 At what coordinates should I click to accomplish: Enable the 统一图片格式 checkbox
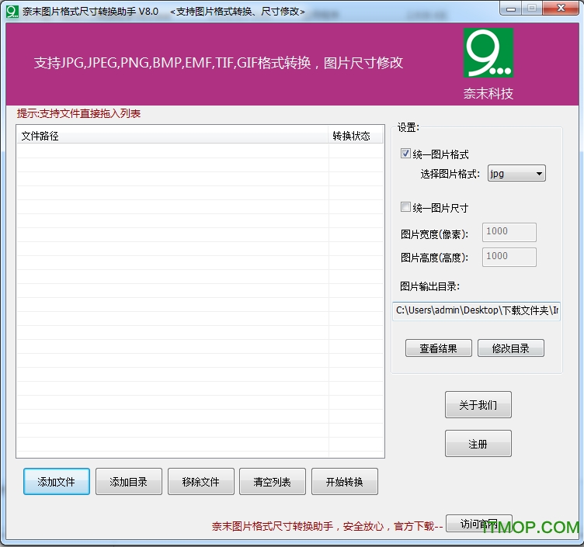pyautogui.click(x=405, y=154)
